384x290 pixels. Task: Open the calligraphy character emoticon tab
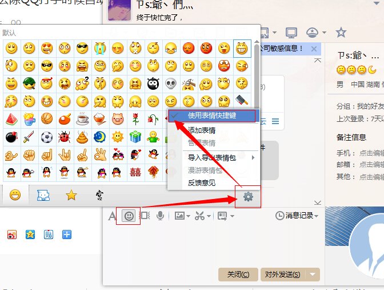tap(99, 196)
